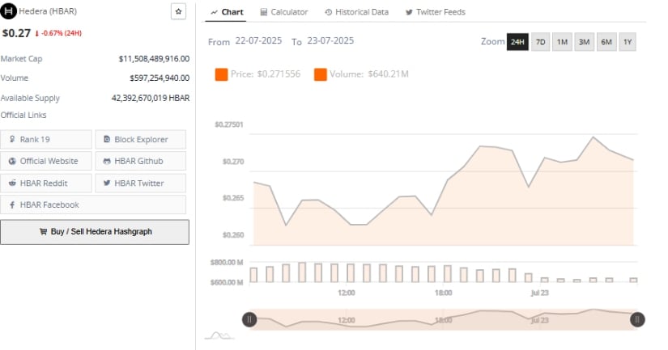Open the Chart tab
The width and height of the screenshot is (668, 350).
(227, 12)
